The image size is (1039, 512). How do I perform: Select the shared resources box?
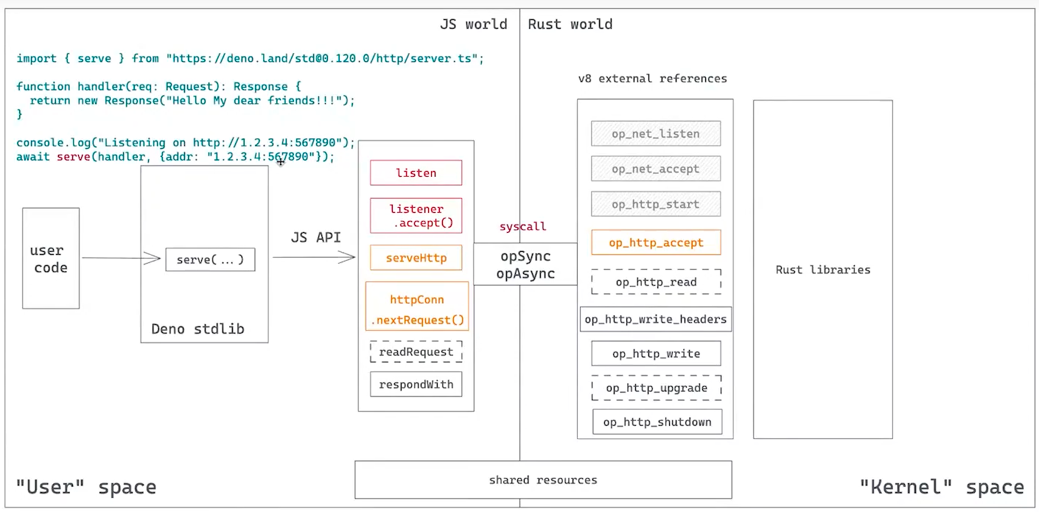(543, 480)
